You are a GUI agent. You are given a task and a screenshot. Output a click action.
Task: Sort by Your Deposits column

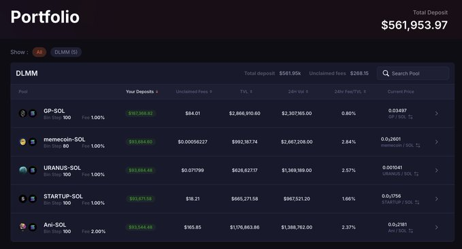142,92
